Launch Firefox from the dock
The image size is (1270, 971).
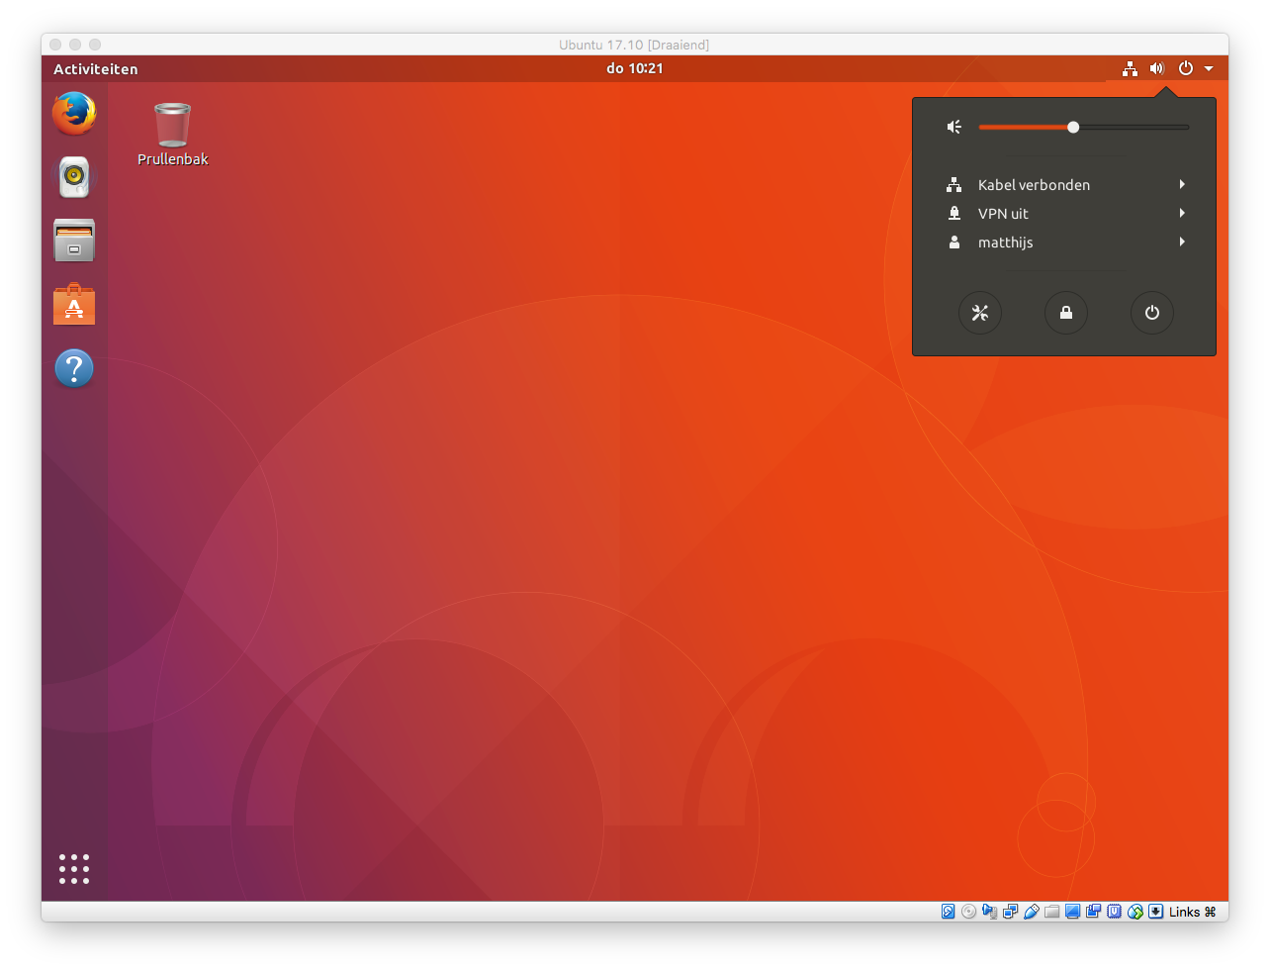pos(74,114)
